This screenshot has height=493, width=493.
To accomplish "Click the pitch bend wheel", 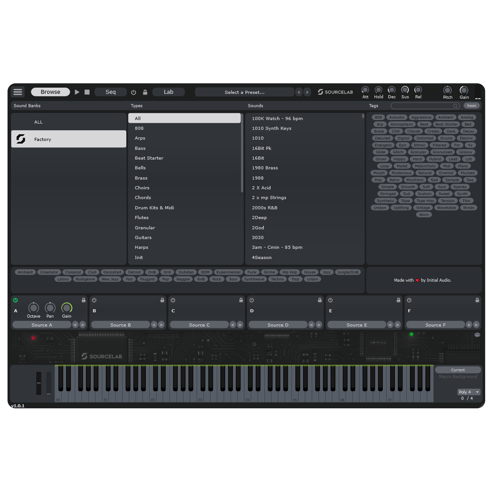I will (39, 383).
